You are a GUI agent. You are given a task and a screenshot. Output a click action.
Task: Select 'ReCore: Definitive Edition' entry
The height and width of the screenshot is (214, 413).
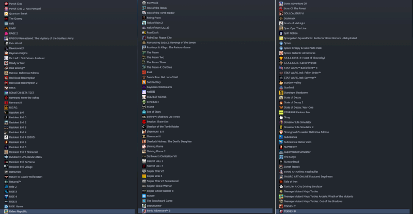coord(24,73)
